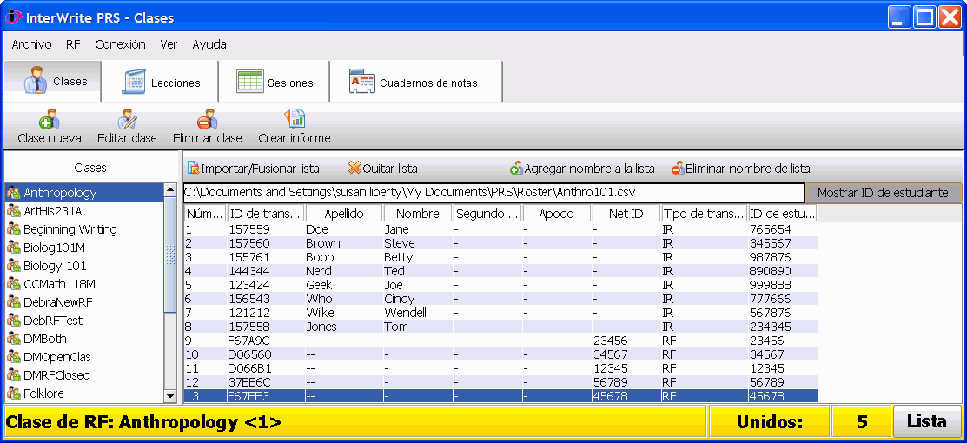Open the Ver menu
This screenshot has height=443, width=967.
point(169,44)
